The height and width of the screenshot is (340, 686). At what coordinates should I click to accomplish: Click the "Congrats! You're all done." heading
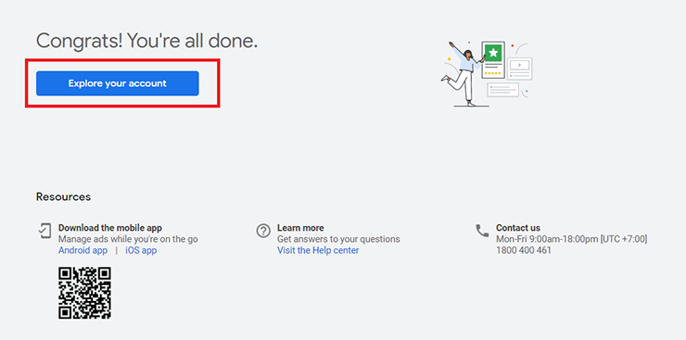coord(146,41)
